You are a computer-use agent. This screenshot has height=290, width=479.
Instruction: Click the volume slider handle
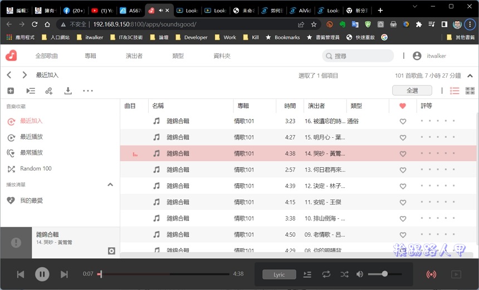point(385,274)
